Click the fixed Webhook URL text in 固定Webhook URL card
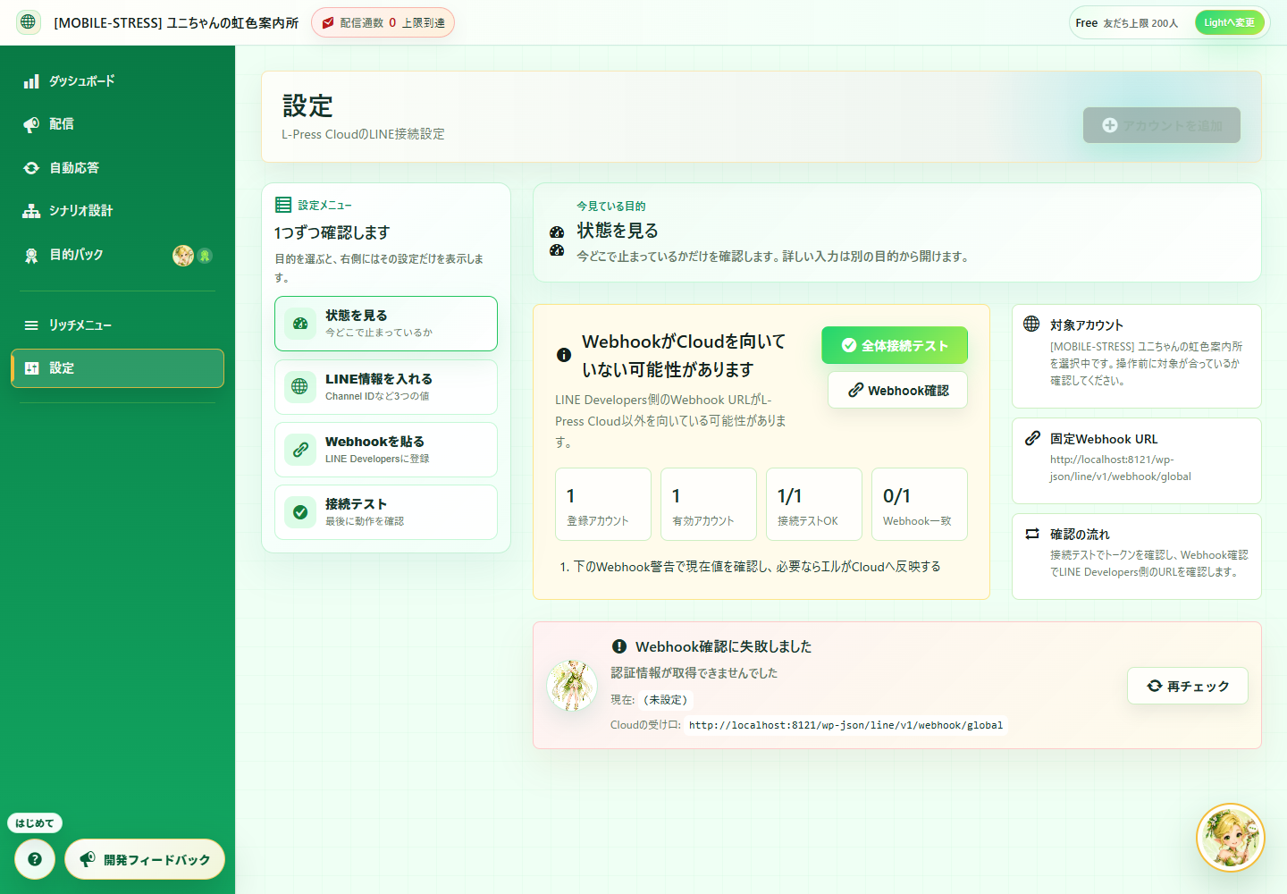 (1121, 468)
